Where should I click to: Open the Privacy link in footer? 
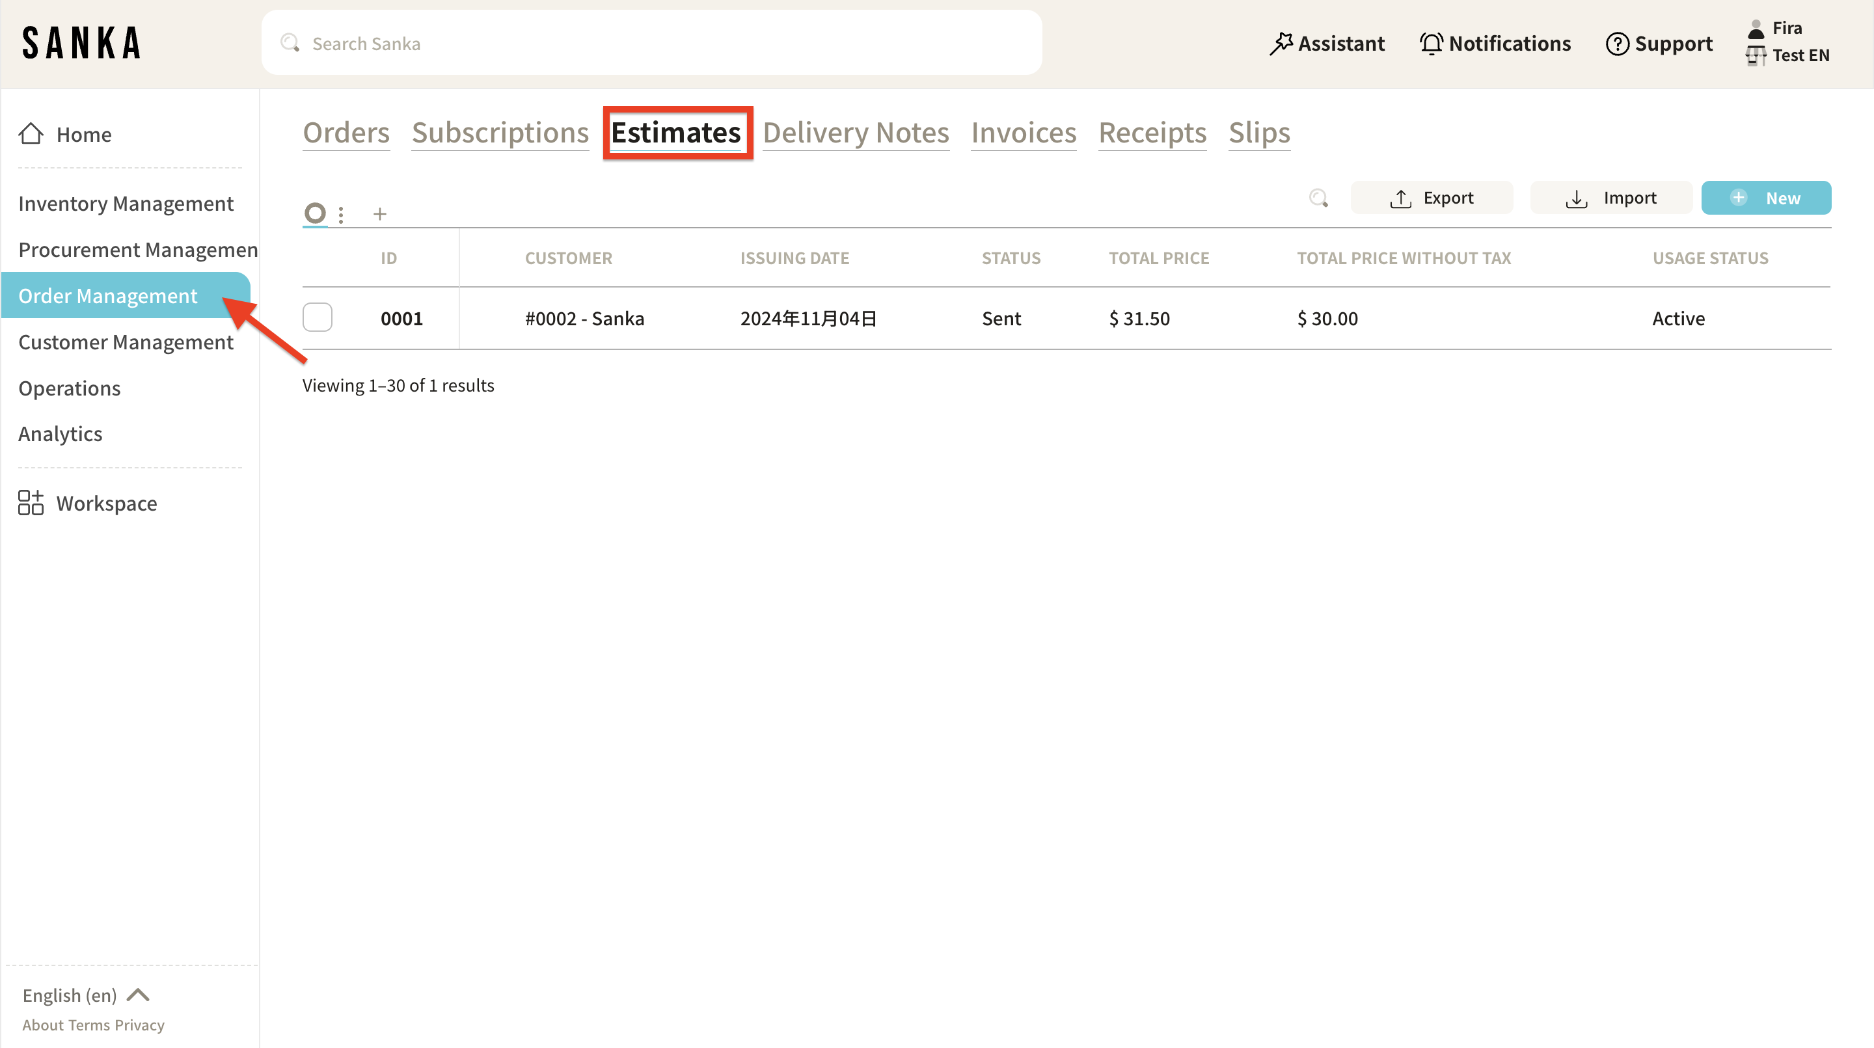139,1025
